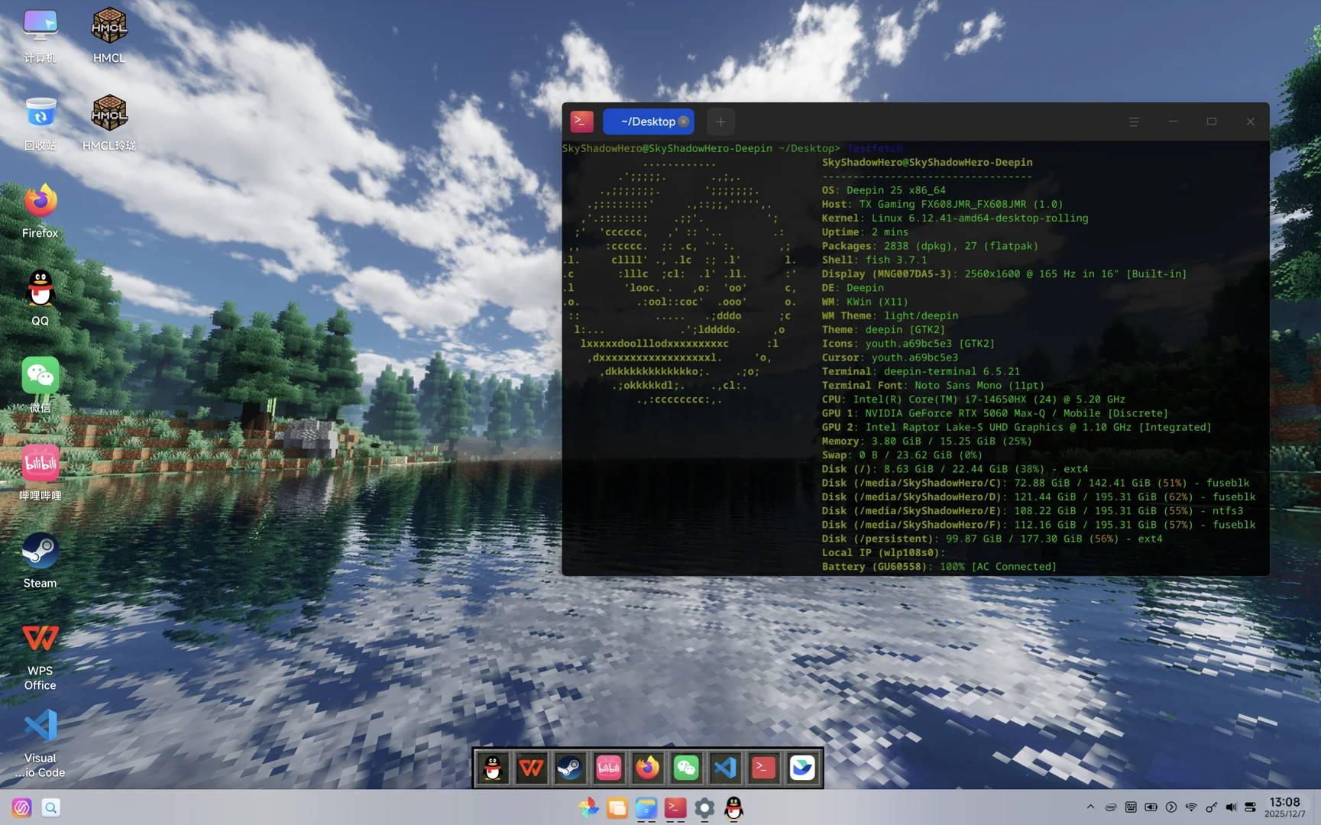This screenshot has width=1321, height=825.
Task: Start WeChat from the dock
Action: click(686, 768)
